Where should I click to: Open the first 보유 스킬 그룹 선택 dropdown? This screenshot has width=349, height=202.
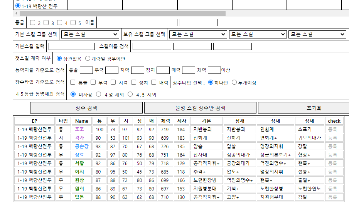click(x=198, y=34)
